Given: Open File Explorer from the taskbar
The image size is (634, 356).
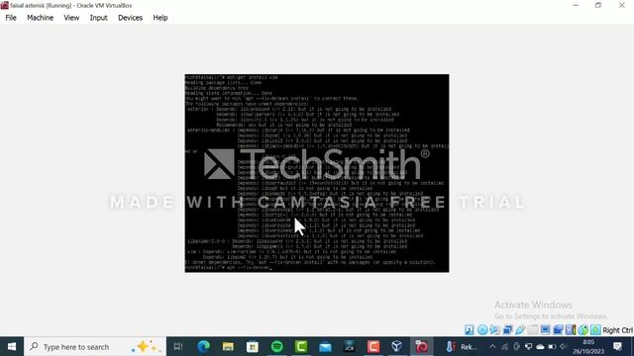Looking at the screenshot, I should point(228,346).
